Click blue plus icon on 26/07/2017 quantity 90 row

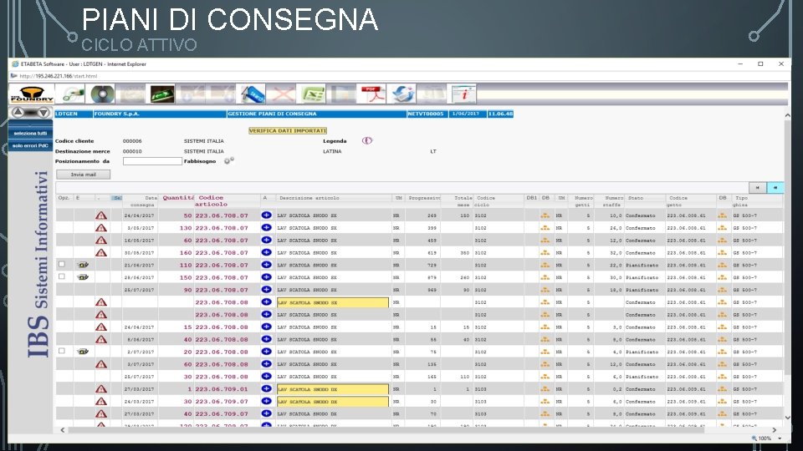coord(266,290)
